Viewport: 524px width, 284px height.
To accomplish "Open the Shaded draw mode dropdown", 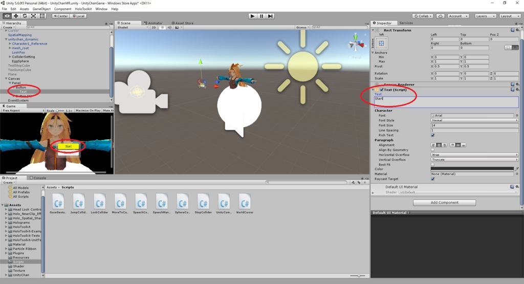I will coord(133,28).
